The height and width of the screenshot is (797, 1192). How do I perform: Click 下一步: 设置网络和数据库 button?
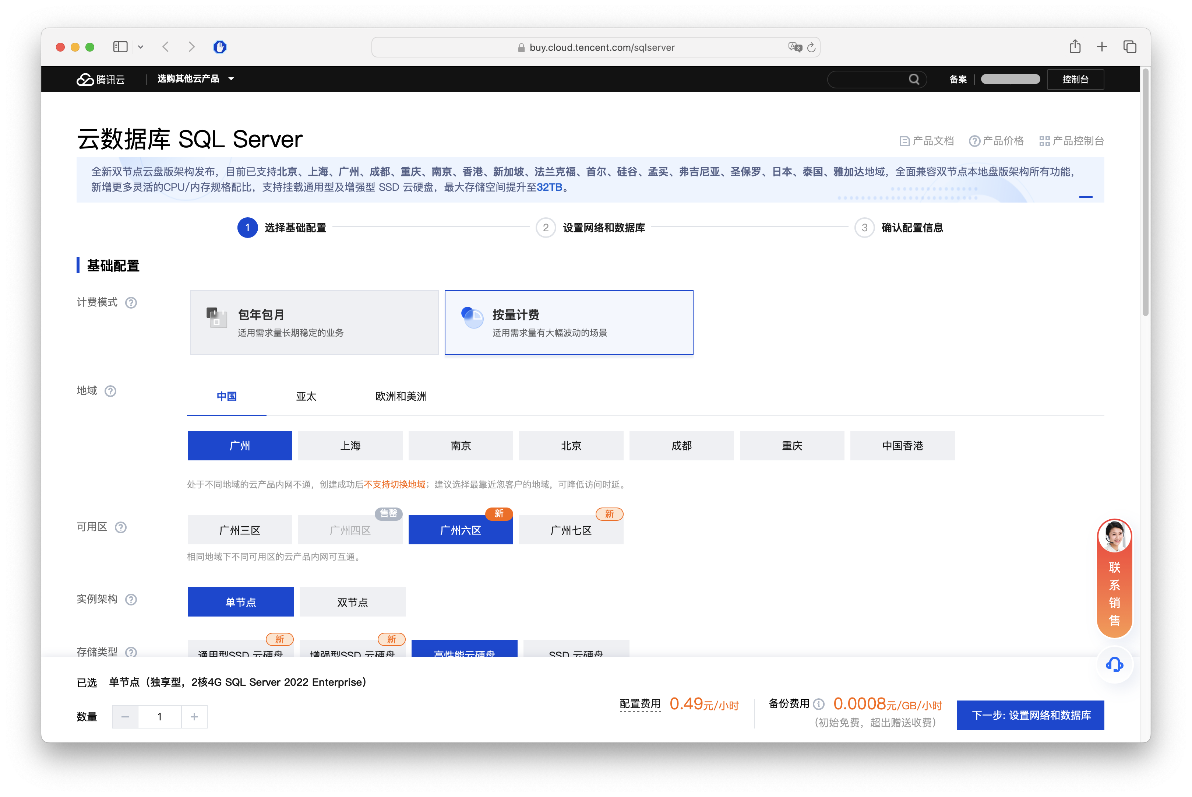click(1030, 715)
